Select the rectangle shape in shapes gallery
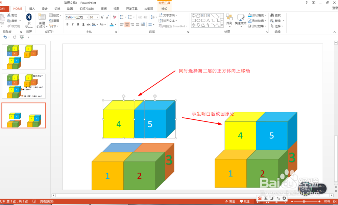 click(x=194, y=21)
